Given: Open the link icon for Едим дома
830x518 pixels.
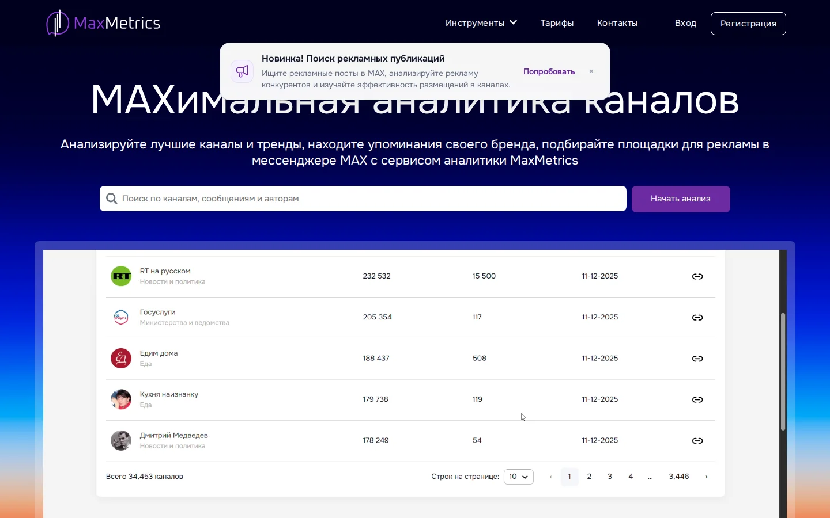Looking at the screenshot, I should pyautogui.click(x=697, y=359).
